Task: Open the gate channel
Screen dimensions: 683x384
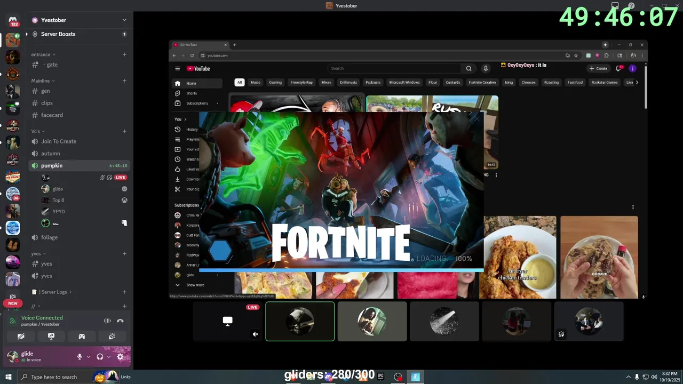Action: pos(80,65)
